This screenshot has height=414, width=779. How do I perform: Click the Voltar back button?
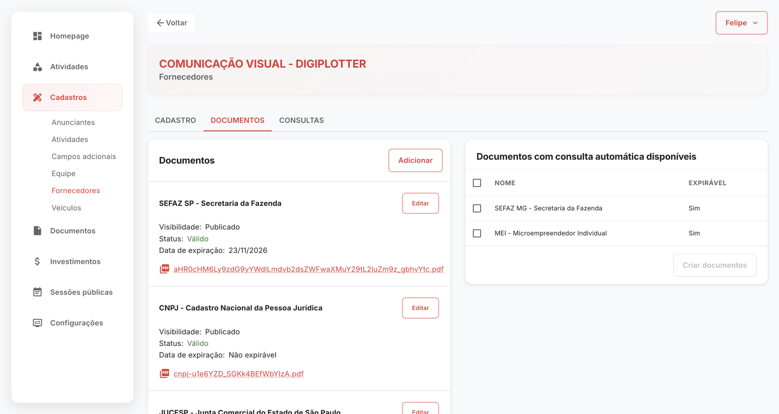(x=171, y=23)
